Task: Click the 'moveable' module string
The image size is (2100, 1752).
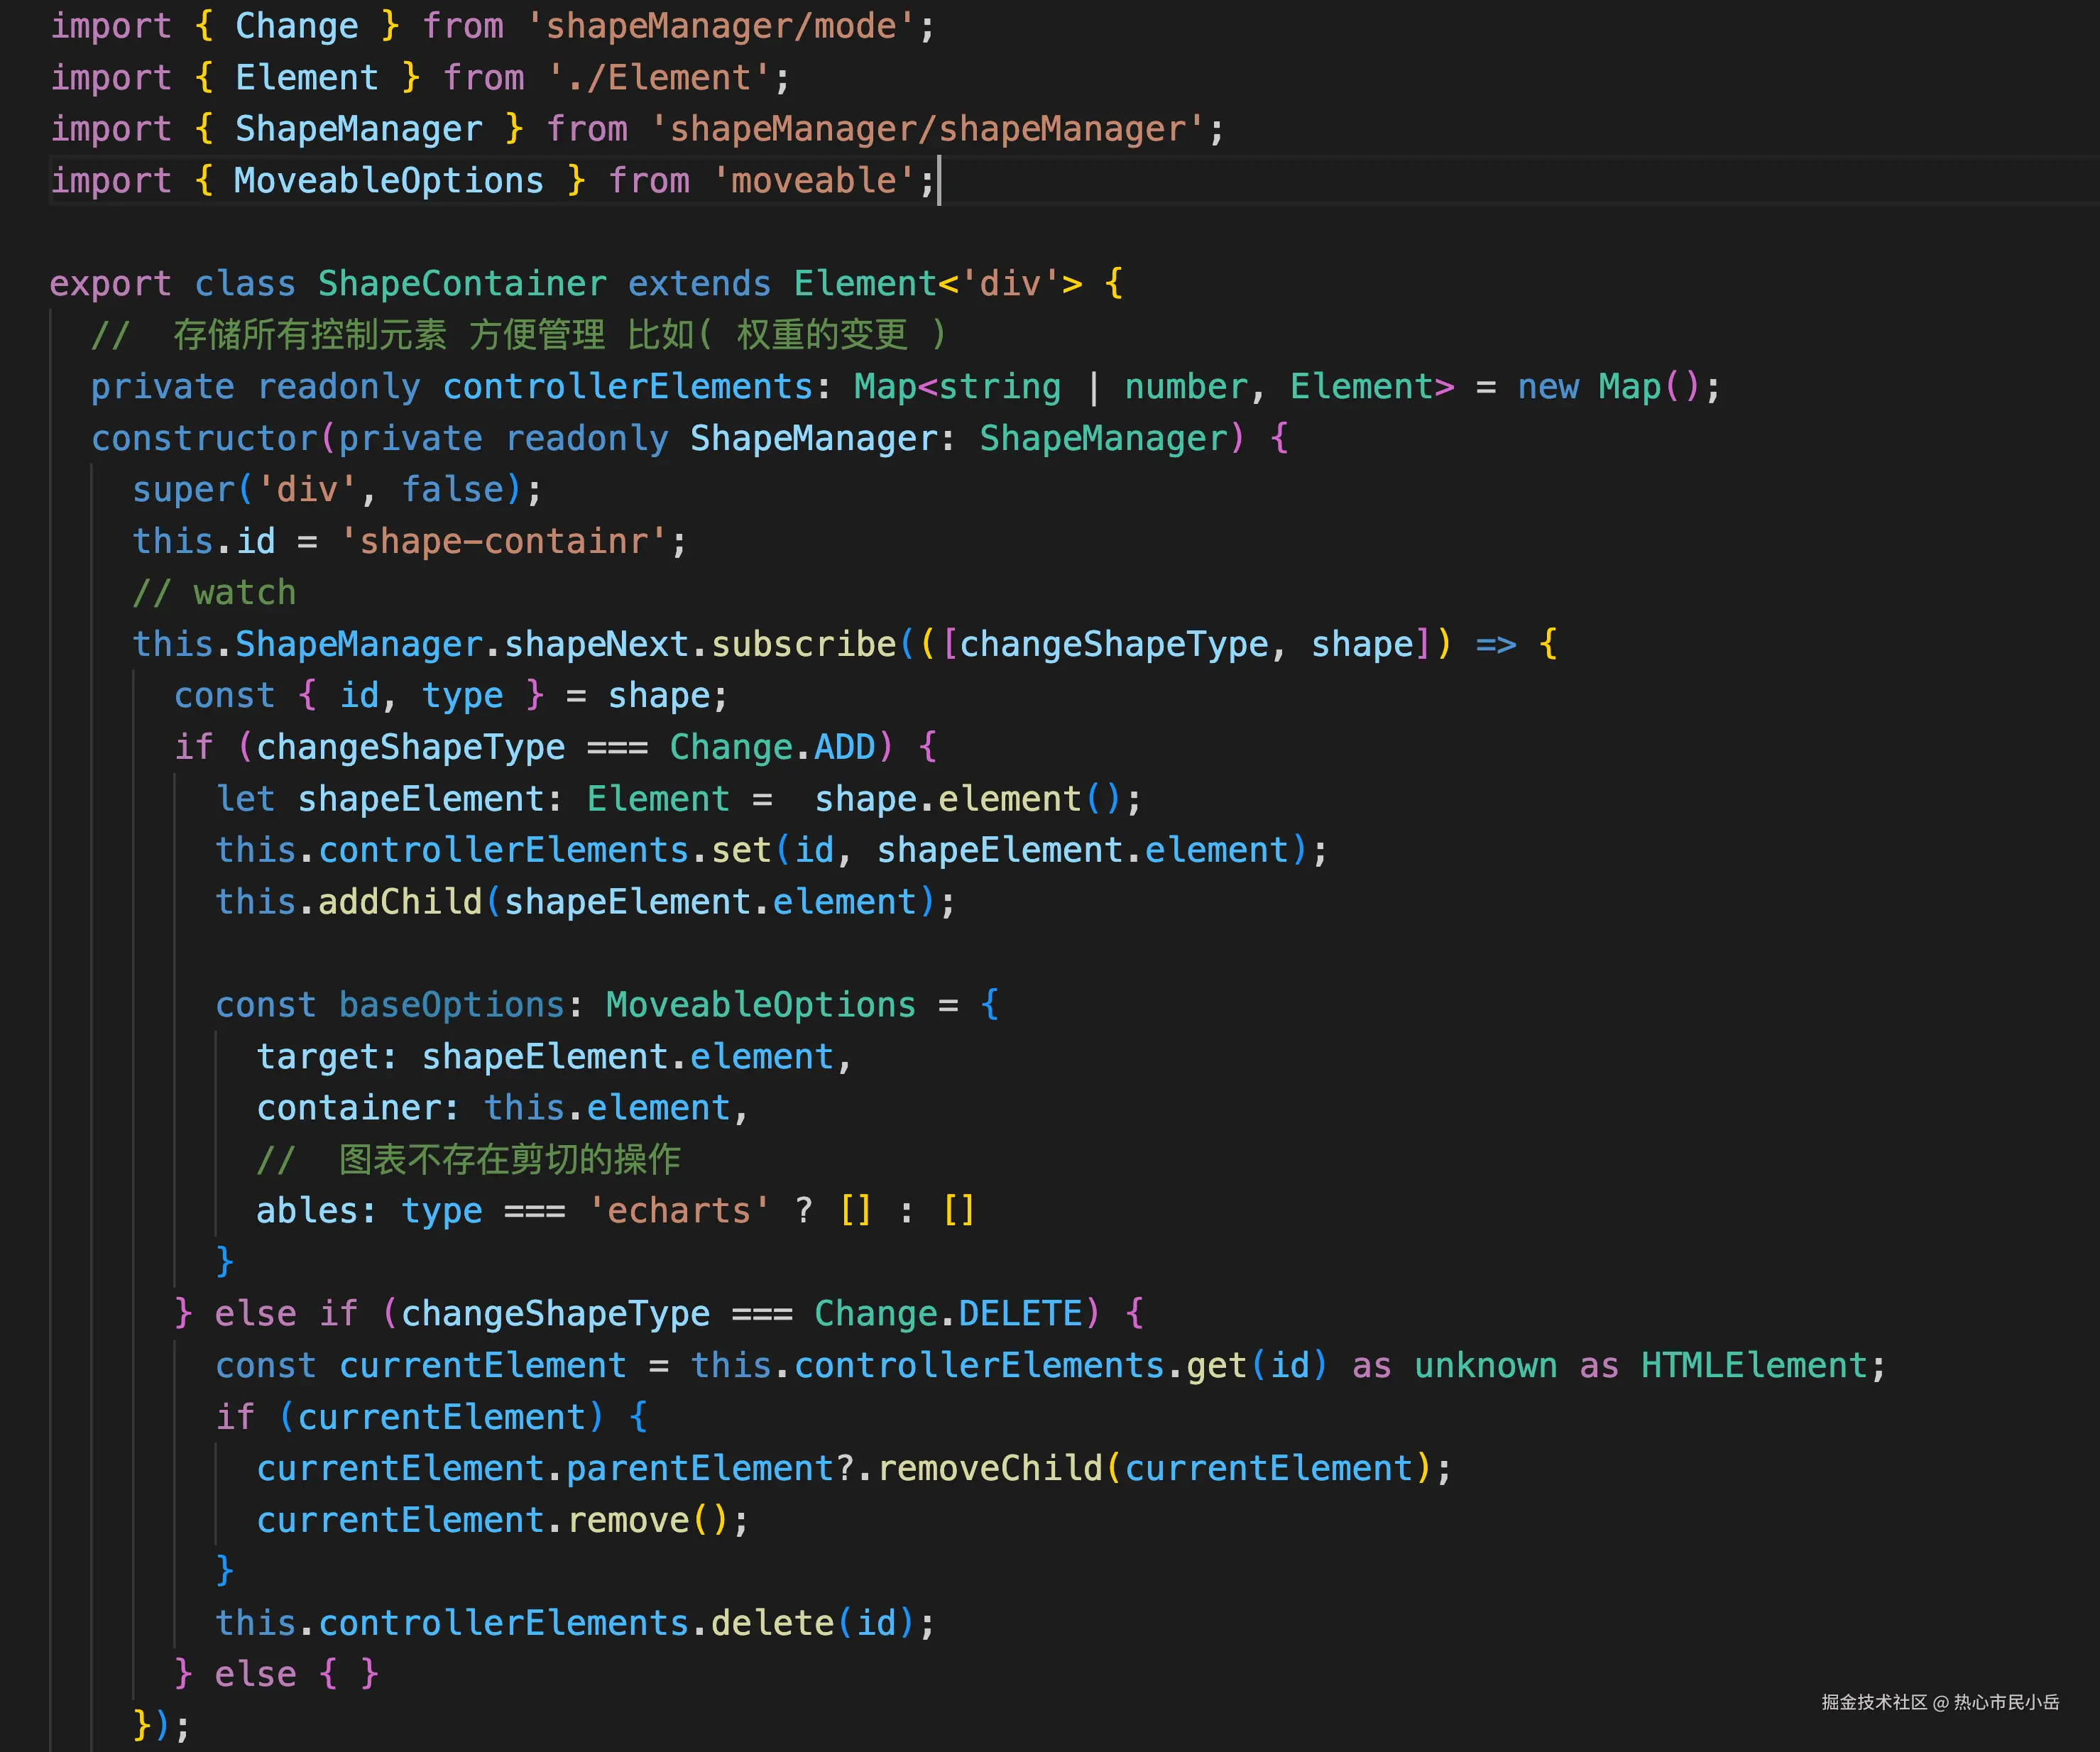Action: 813,181
